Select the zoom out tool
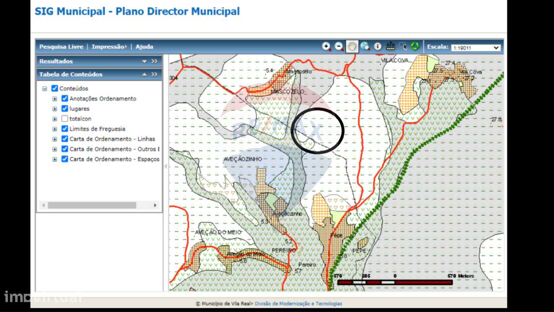Screen dimensions: 554x312 [x=339, y=46]
